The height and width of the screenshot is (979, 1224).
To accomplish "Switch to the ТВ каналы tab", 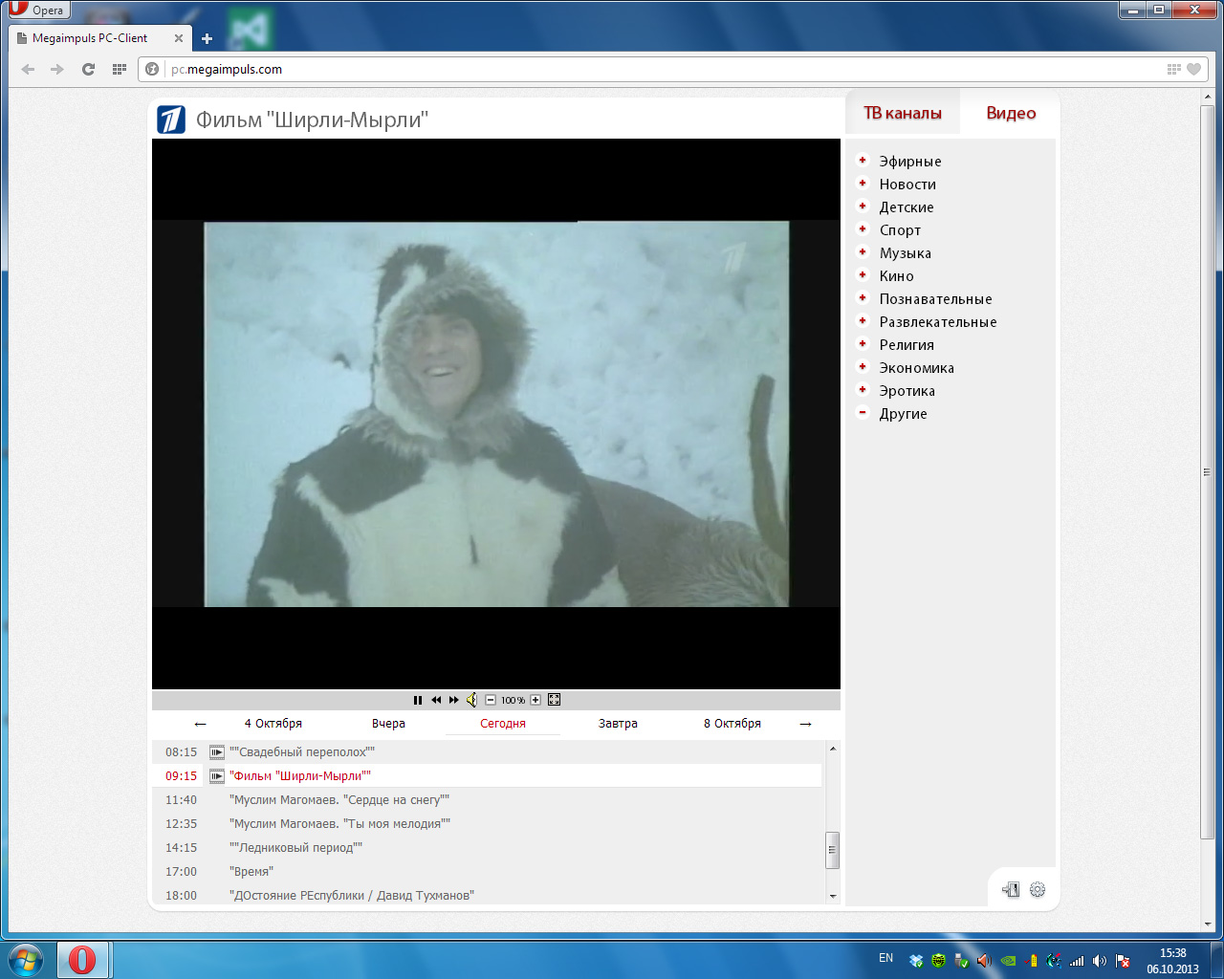I will (x=903, y=113).
